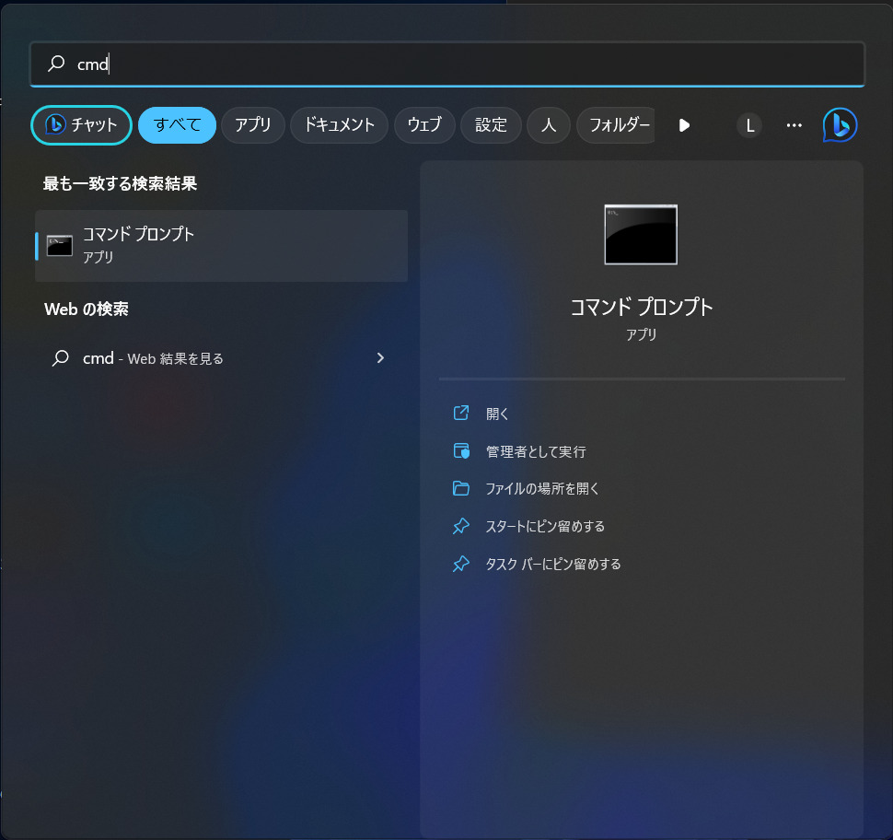Switch to the フォルダー filter tab
The height and width of the screenshot is (840, 893).
pos(617,125)
